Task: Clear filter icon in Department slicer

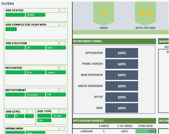Action: [65, 90]
